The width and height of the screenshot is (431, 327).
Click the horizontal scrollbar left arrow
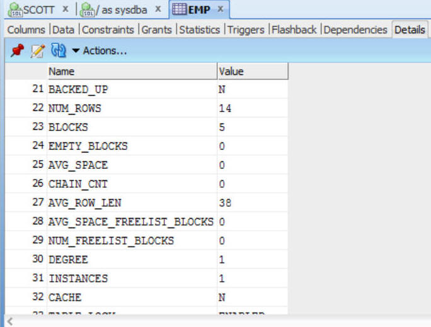click(9, 321)
